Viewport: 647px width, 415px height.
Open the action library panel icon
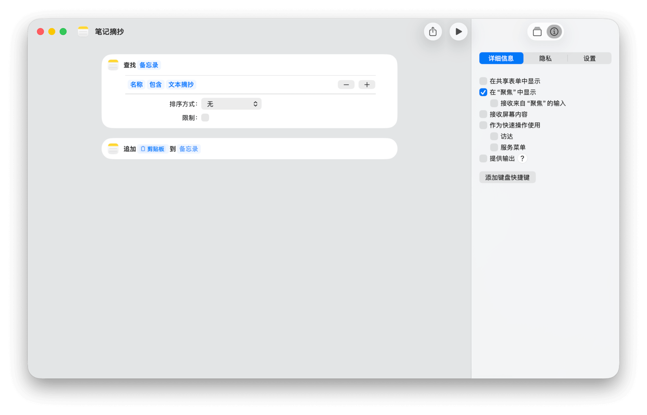(x=537, y=32)
